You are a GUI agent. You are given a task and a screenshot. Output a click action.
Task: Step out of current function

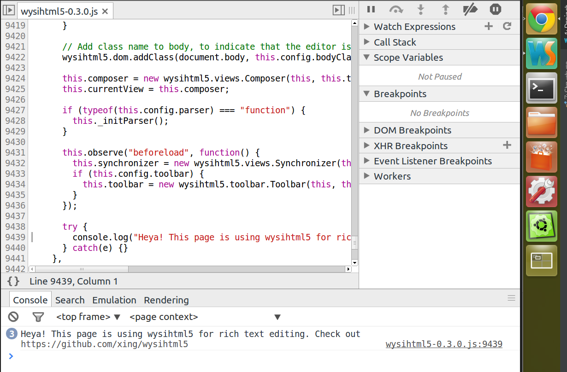pos(445,9)
